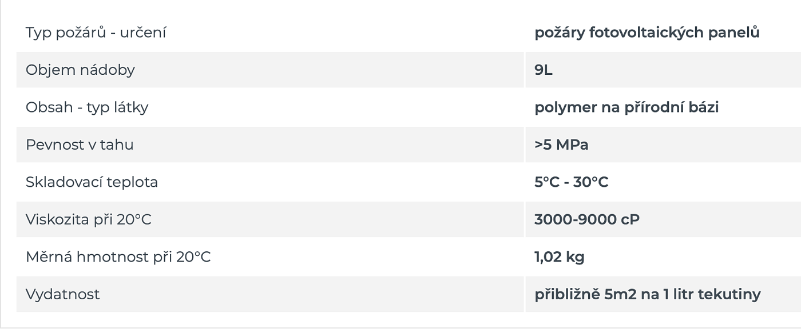This screenshot has height=333, width=801.
Task: Select the 'polymer na přírodní bázi' value
Action: click(626, 107)
